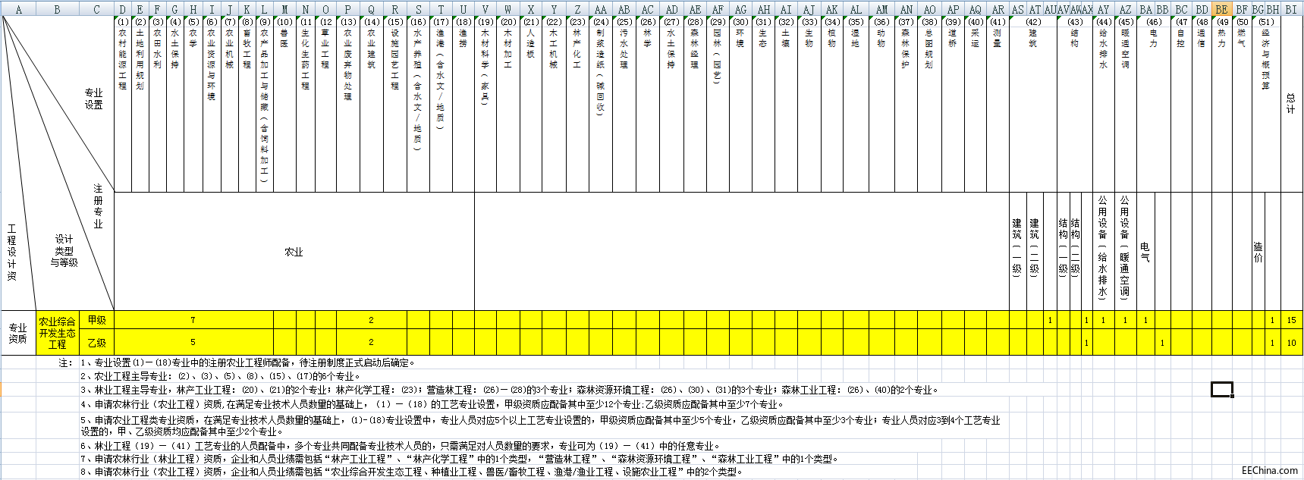Click the 造价 registered-specialty cell
This screenshot has width=1304, height=480.
1258,252
